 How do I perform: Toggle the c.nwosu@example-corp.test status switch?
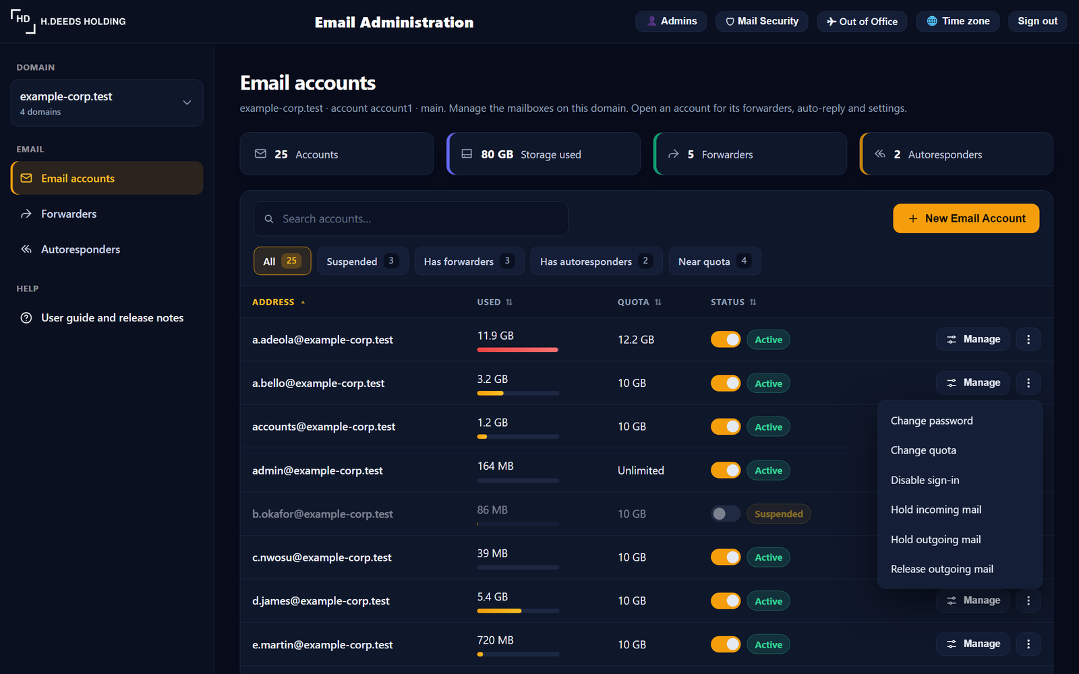pyautogui.click(x=726, y=557)
